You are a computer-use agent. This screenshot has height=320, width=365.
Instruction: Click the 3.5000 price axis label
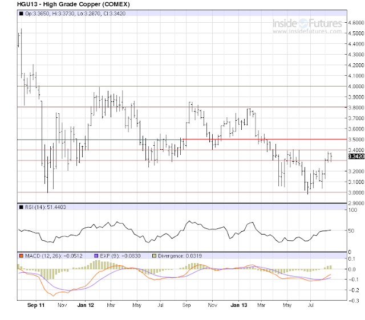[356, 140]
